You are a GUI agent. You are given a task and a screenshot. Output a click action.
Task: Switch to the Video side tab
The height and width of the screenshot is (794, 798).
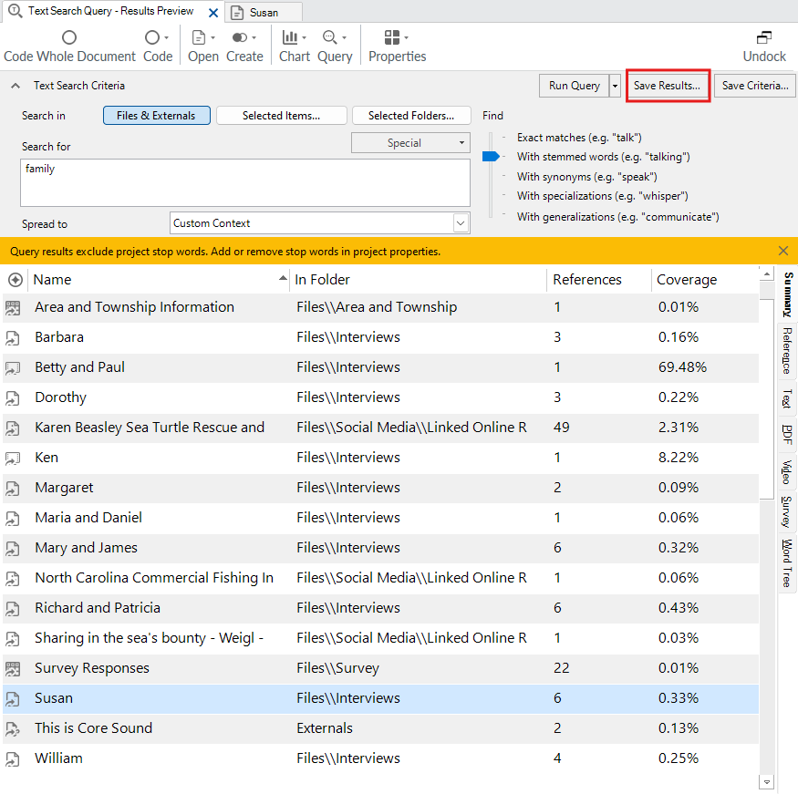point(787,471)
